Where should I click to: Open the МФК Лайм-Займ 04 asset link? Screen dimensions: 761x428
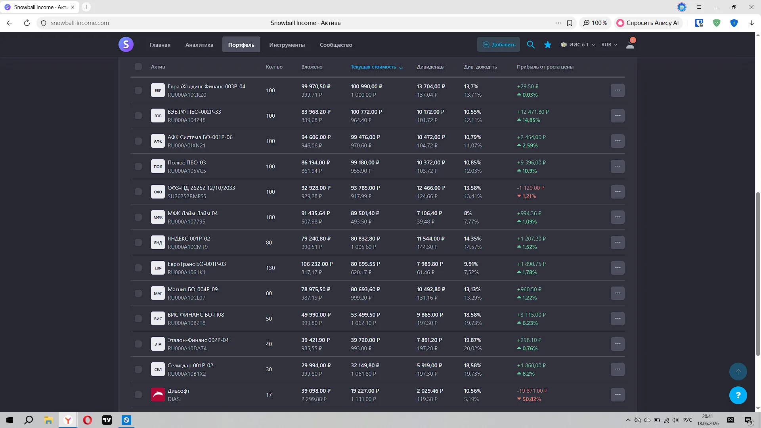coord(193,213)
